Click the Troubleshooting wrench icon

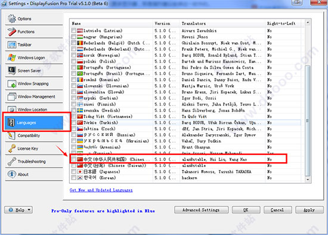(x=12, y=162)
